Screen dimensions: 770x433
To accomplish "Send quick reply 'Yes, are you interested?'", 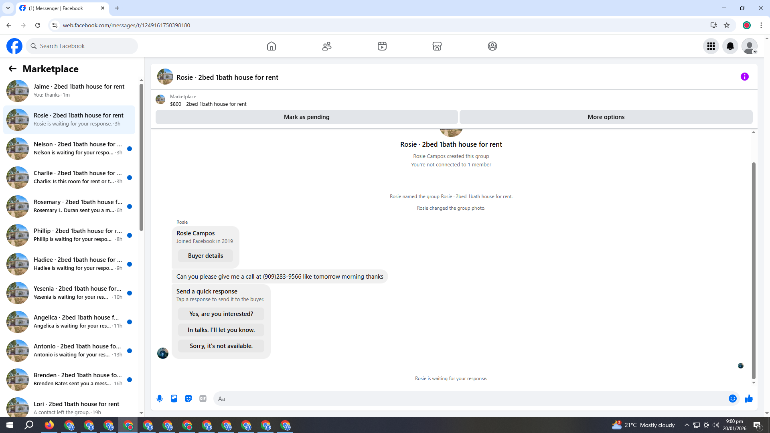I will click(x=221, y=314).
